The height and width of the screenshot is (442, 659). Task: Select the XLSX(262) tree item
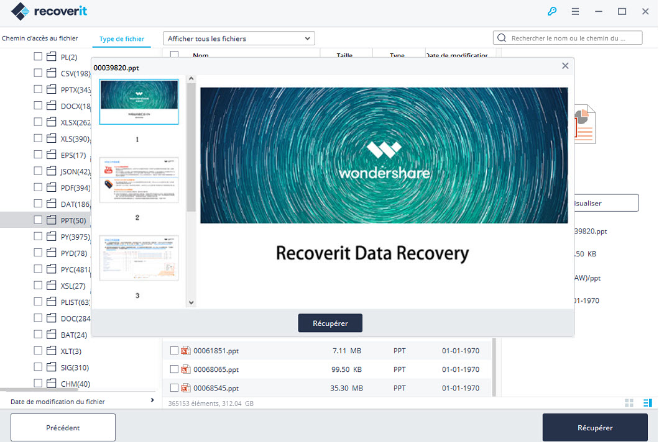(x=76, y=122)
